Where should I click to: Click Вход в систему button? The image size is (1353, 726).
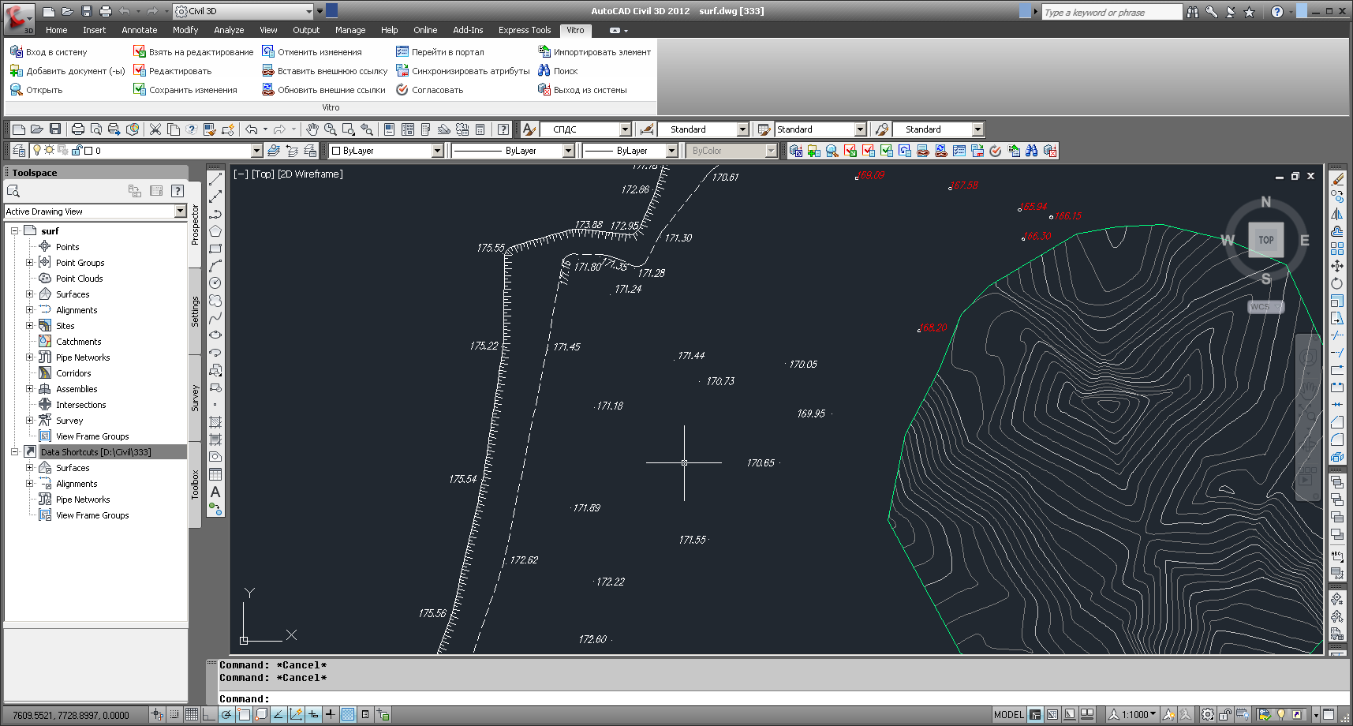click(49, 52)
